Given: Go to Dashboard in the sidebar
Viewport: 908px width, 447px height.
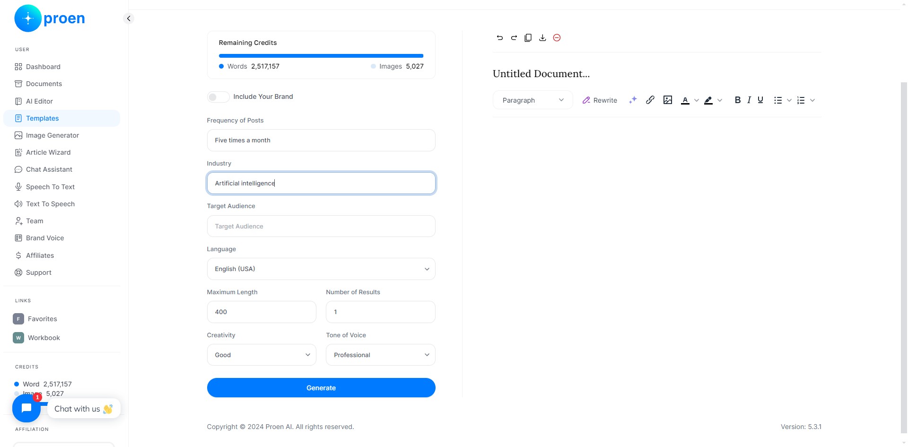Looking at the screenshot, I should click(x=61, y=67).
